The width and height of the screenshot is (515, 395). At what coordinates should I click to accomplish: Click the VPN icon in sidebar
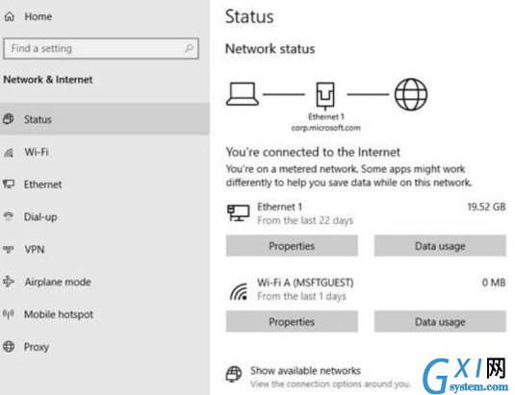9,249
